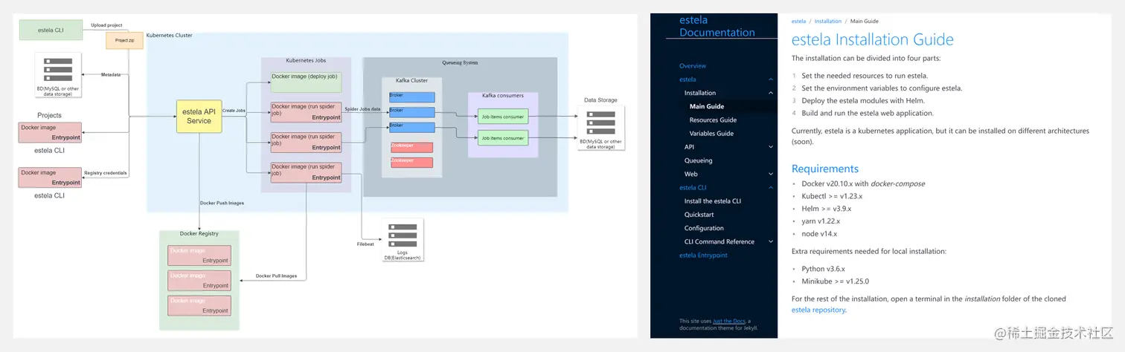Click the estela Installation Guide heading
Screen dimensions: 1125x352
873,40
